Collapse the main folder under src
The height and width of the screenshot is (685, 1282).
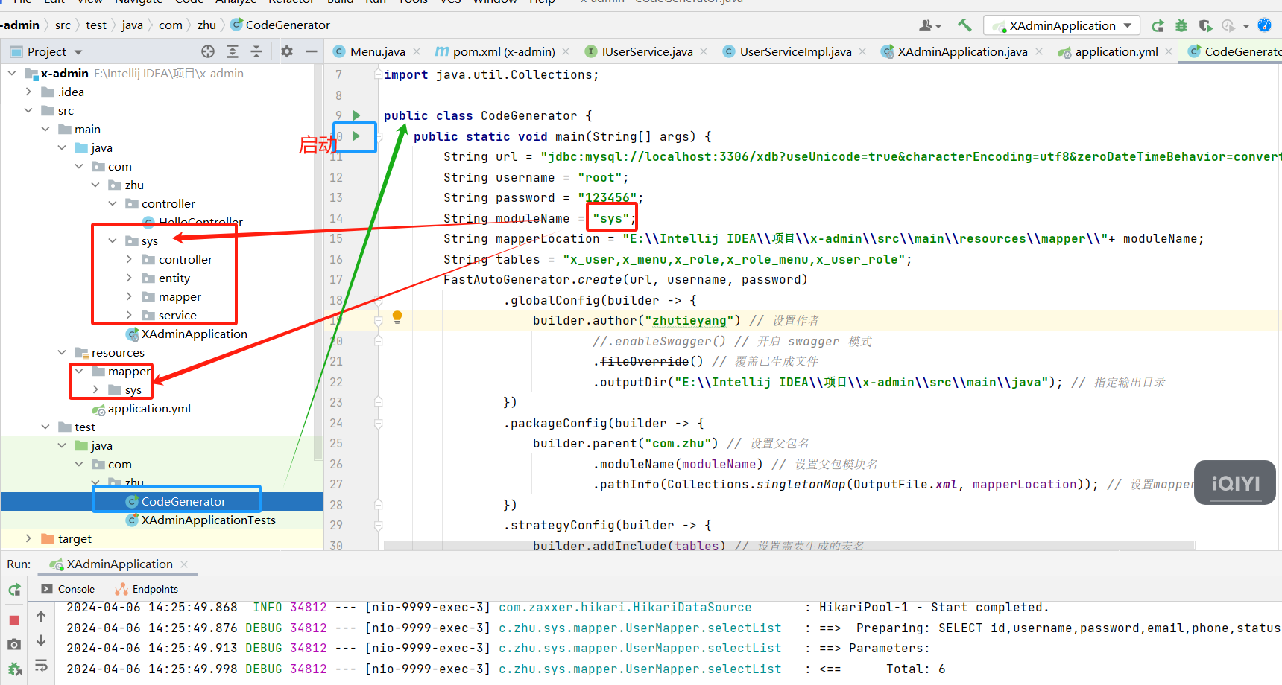coord(45,129)
